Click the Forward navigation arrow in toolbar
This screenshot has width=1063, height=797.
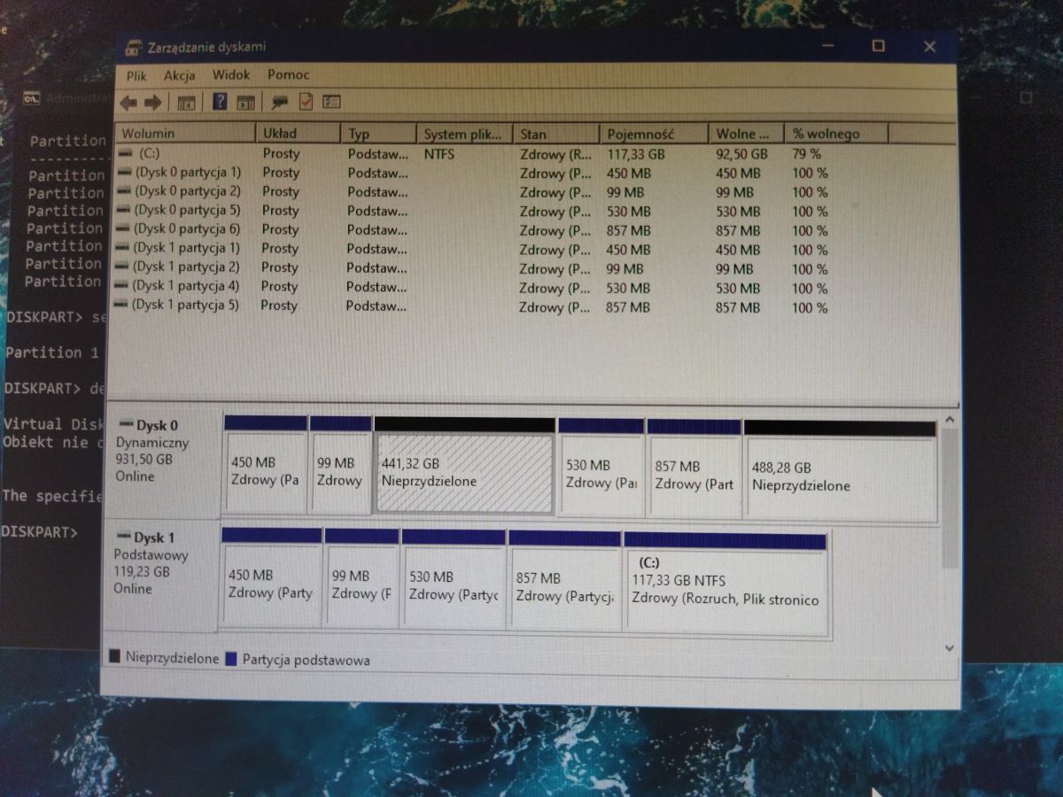(x=152, y=102)
